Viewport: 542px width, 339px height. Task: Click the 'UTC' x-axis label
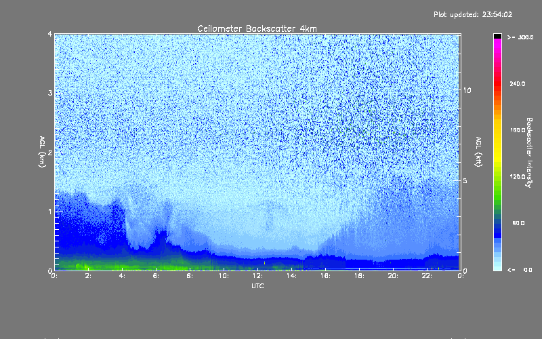pyautogui.click(x=257, y=285)
